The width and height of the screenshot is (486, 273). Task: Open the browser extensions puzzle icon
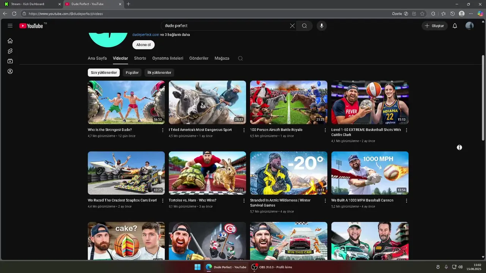pyautogui.click(x=433, y=14)
